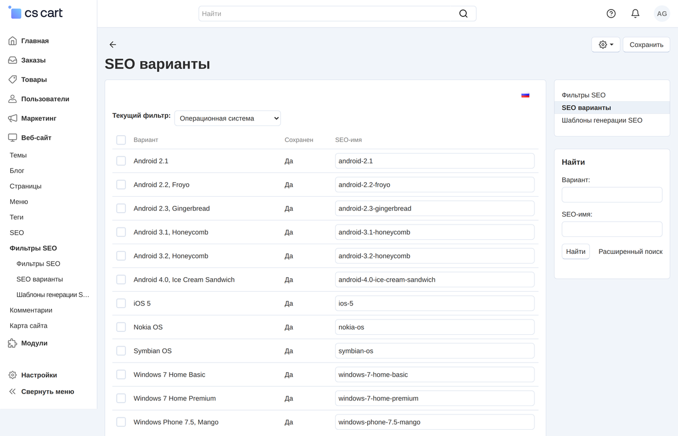The width and height of the screenshot is (678, 436).
Task: Open Товары in the sidebar
Action: pos(34,80)
